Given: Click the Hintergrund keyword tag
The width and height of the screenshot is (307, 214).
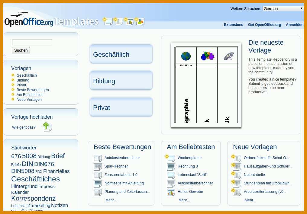Looking at the screenshot, I should (24, 186).
